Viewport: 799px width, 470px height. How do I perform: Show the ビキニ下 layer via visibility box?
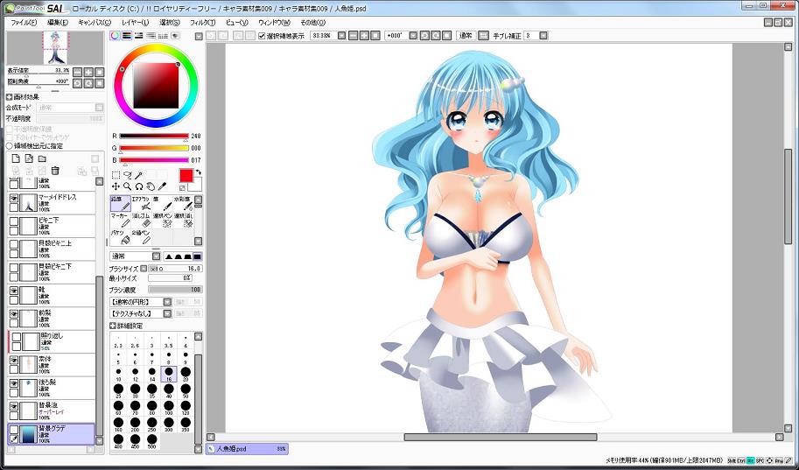pyautogui.click(x=14, y=222)
